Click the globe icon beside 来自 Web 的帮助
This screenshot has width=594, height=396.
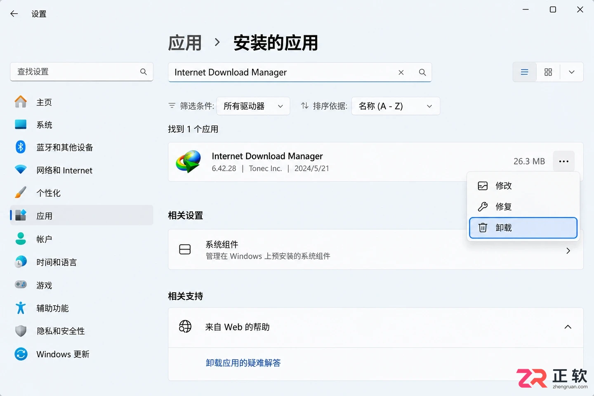[x=185, y=327]
